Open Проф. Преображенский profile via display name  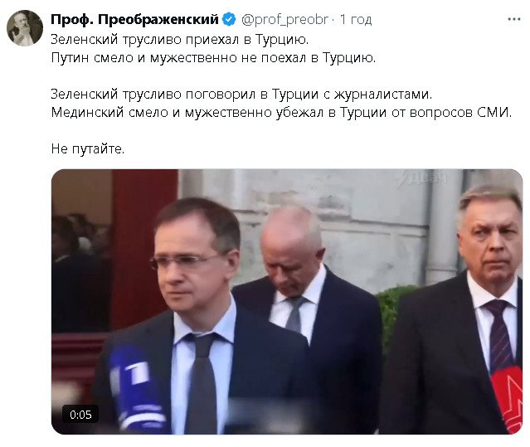click(135, 20)
